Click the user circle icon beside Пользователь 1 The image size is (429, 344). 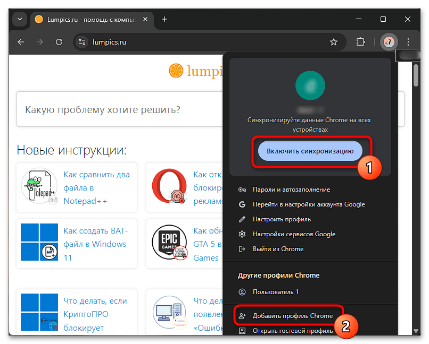[x=242, y=292]
